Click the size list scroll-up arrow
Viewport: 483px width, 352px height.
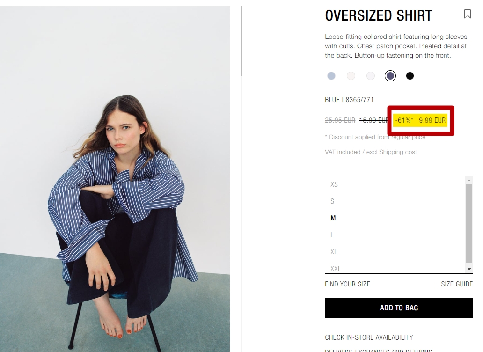tap(469, 180)
